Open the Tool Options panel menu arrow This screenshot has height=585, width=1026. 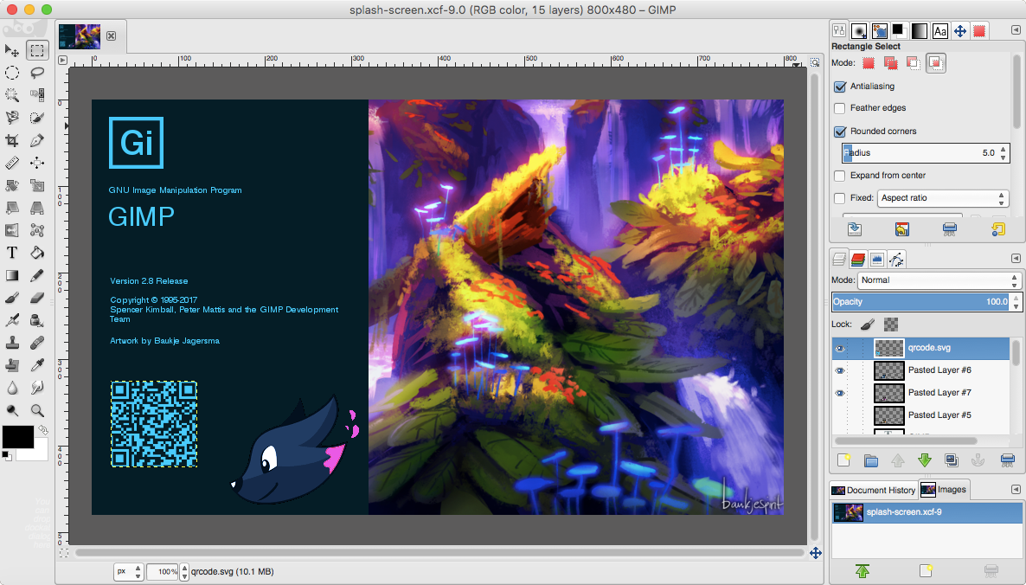point(1016,30)
